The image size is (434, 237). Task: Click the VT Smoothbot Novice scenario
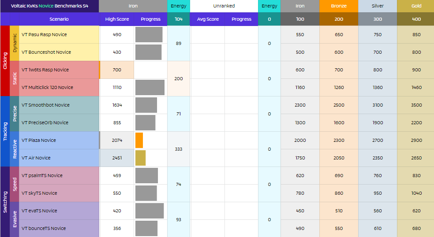[59, 105]
